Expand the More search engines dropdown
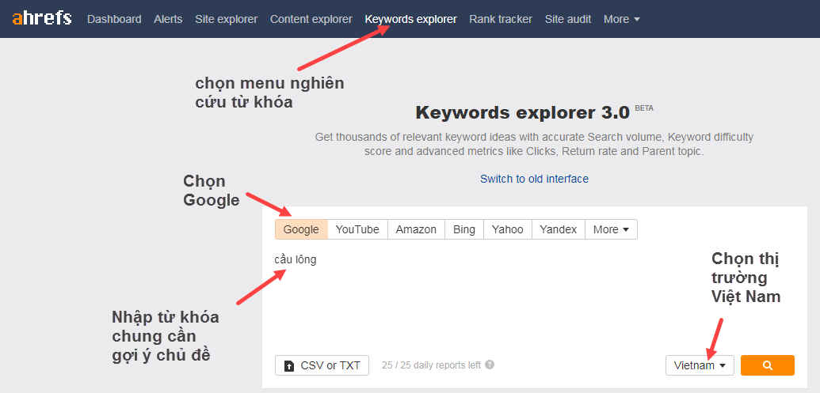 [611, 229]
